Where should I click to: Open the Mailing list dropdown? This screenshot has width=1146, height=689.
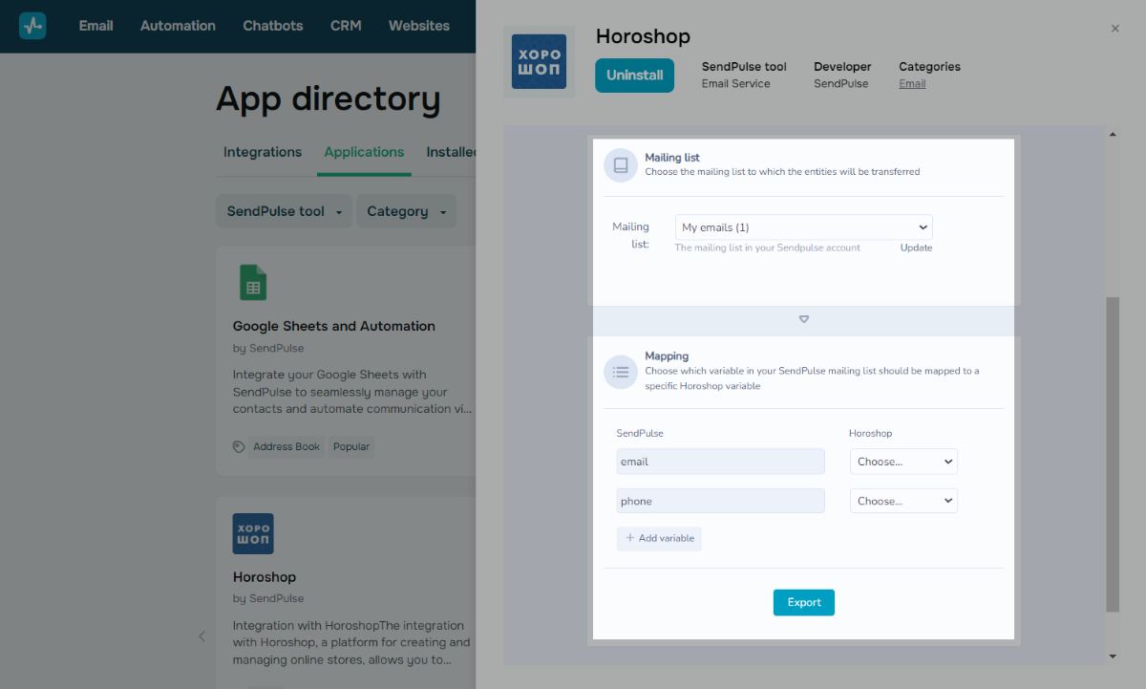tap(804, 227)
